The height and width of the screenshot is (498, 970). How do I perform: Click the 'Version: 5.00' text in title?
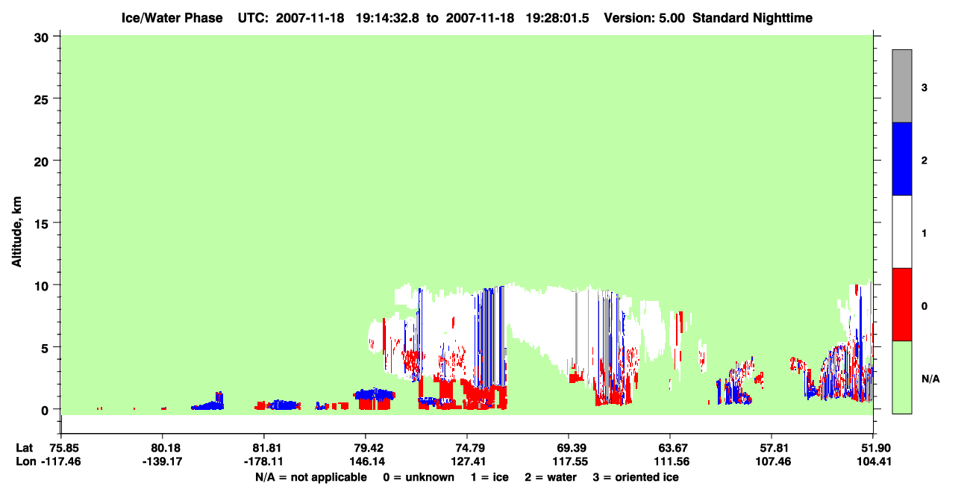point(645,17)
